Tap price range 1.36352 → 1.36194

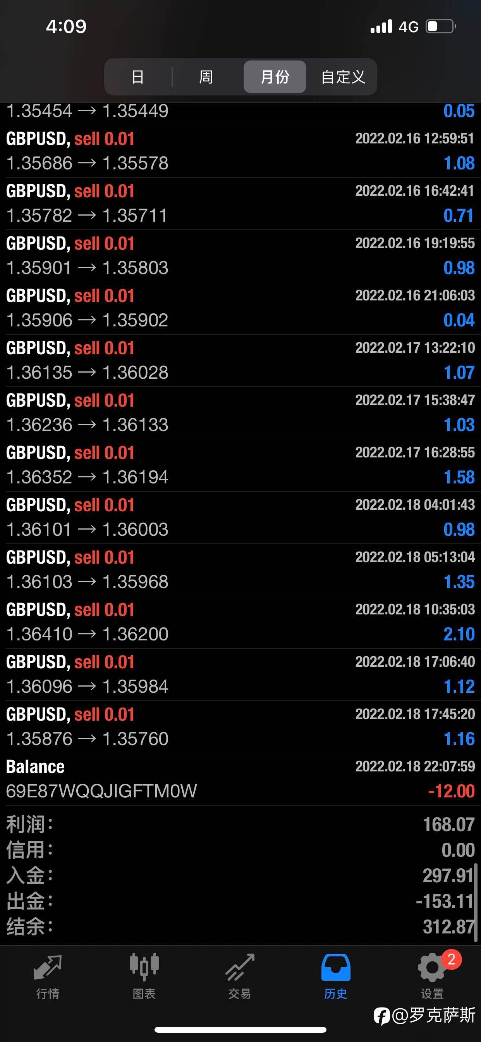coord(87,477)
